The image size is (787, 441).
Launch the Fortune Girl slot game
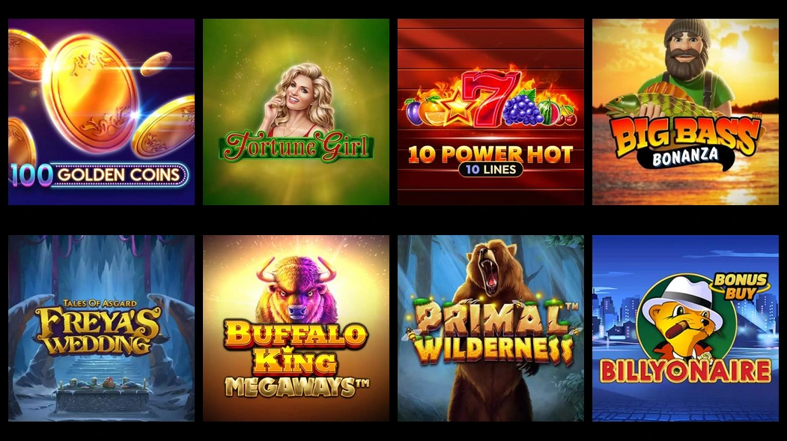pos(296,112)
